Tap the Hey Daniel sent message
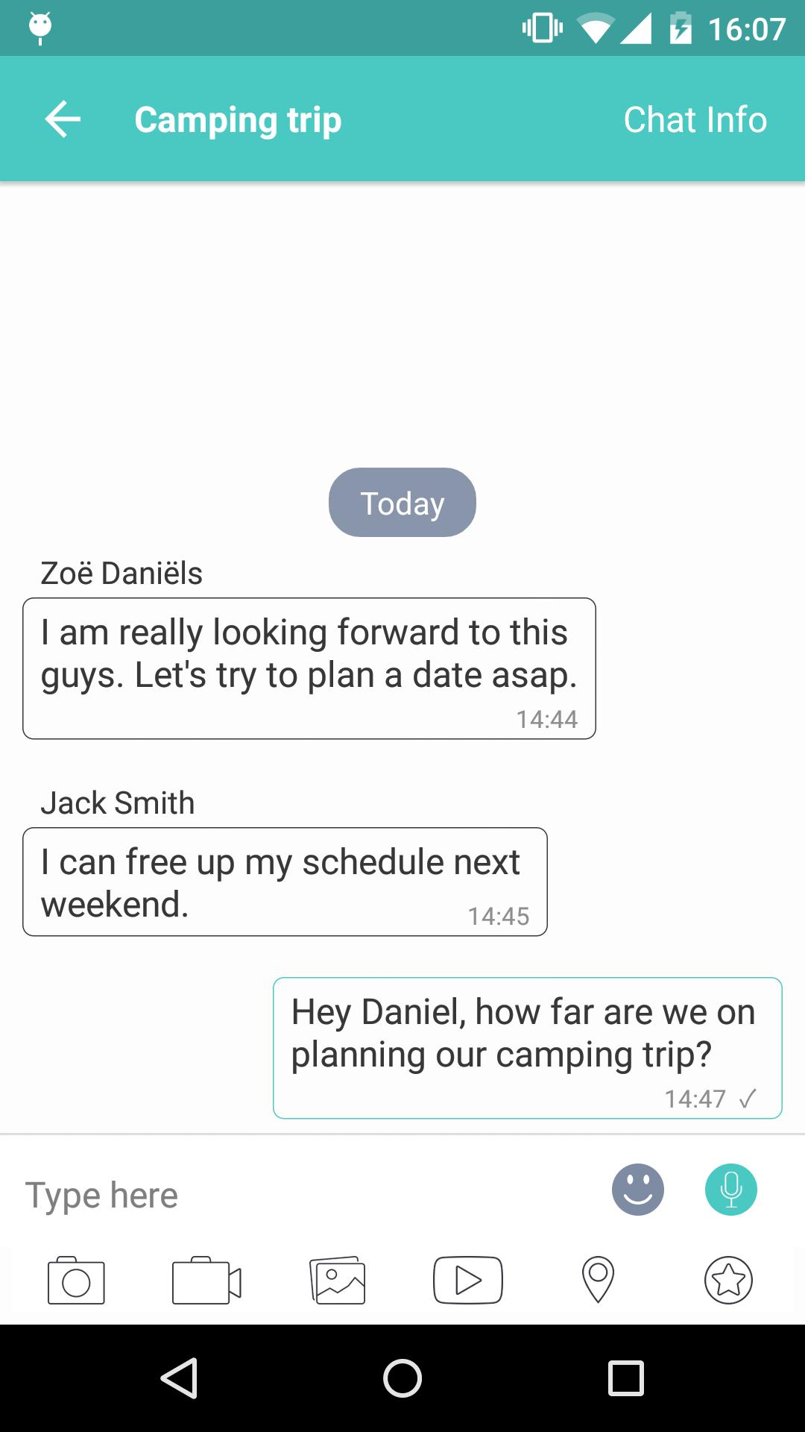The width and height of the screenshot is (805, 1432). pyautogui.click(x=527, y=1047)
